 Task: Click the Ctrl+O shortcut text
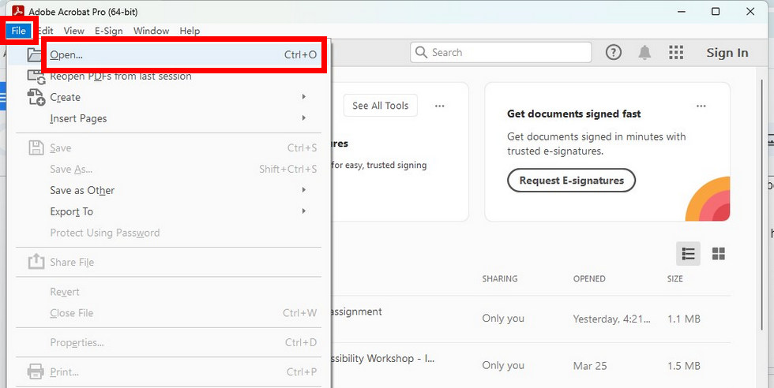click(x=300, y=54)
